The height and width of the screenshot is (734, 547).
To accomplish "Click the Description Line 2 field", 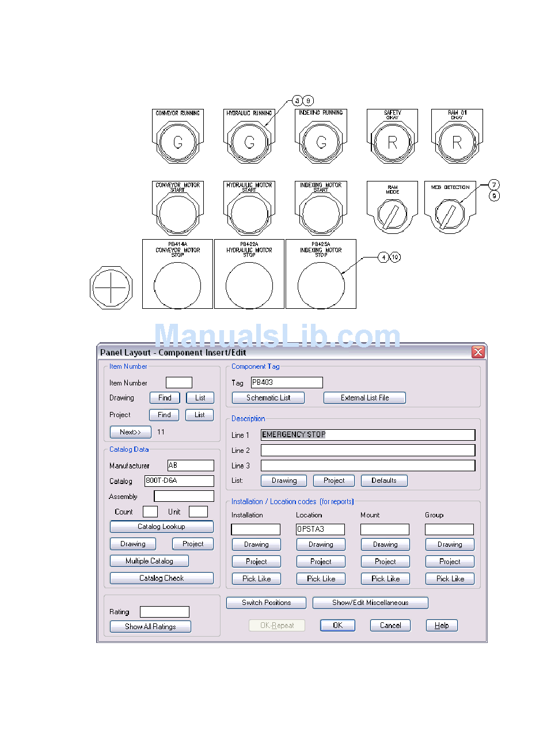I will tap(368, 451).
